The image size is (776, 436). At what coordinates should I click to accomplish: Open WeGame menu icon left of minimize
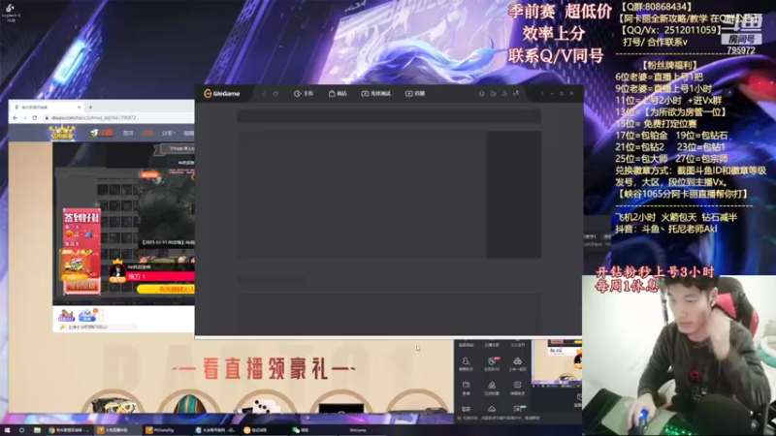click(542, 93)
